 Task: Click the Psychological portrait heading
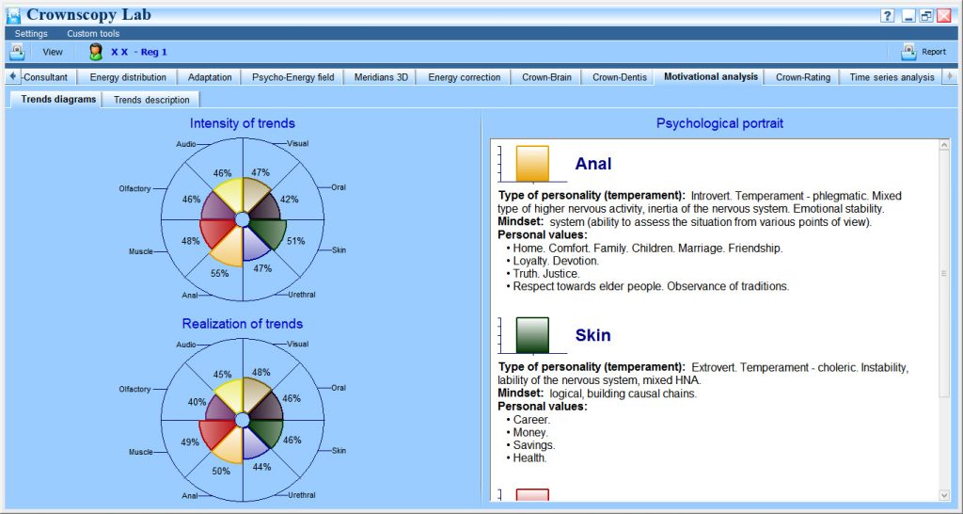tap(719, 123)
